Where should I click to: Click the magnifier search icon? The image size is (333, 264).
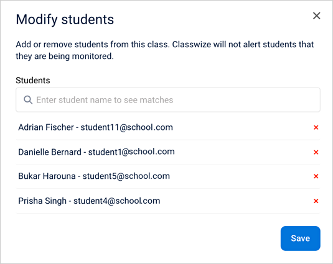[x=28, y=100]
